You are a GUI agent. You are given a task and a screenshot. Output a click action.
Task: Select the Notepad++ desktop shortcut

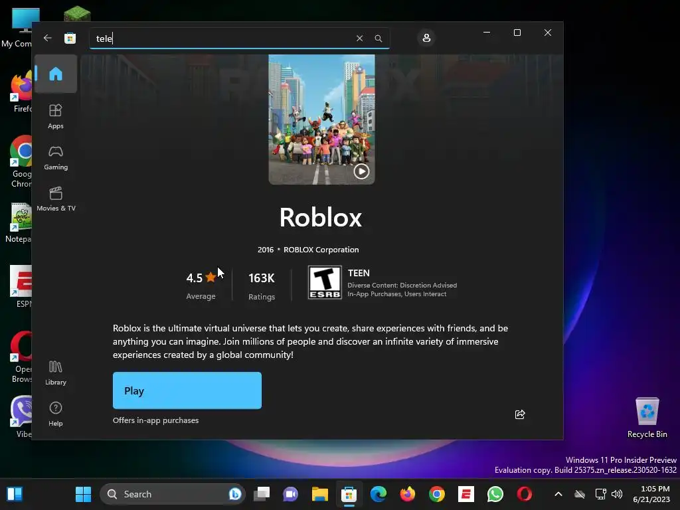click(x=19, y=222)
